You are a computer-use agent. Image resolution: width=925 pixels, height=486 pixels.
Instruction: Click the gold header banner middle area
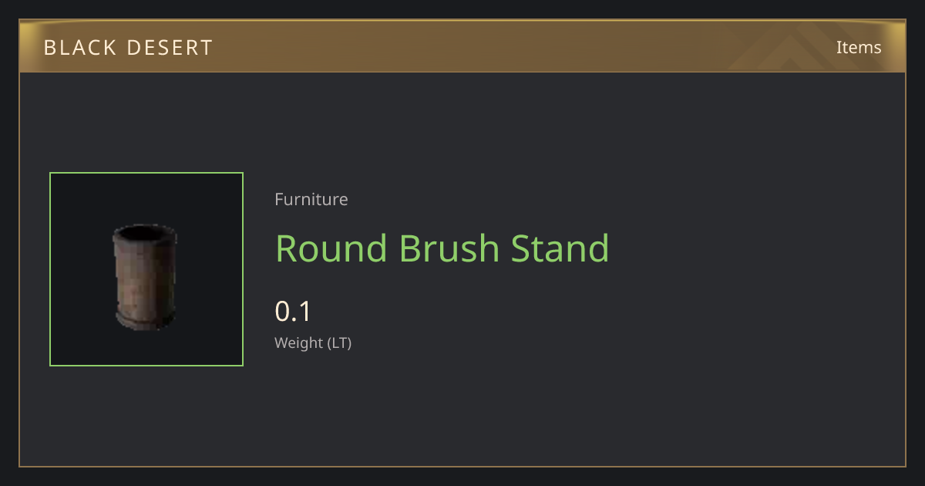click(x=462, y=47)
